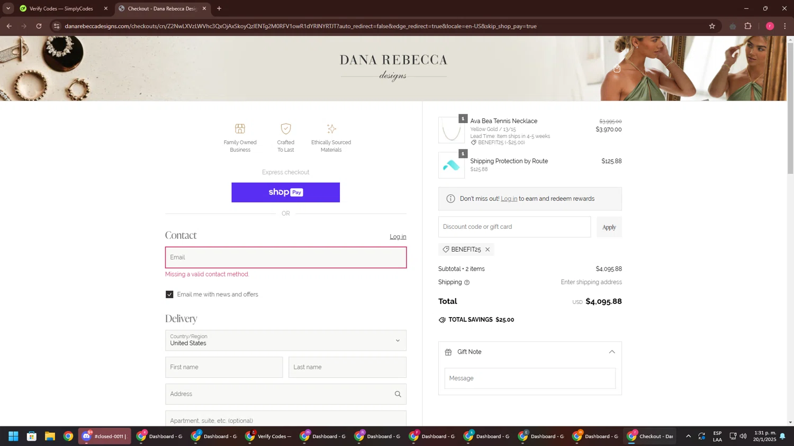The width and height of the screenshot is (794, 446).
Task: Open the Country/Region dropdown
Action: pyautogui.click(x=286, y=340)
